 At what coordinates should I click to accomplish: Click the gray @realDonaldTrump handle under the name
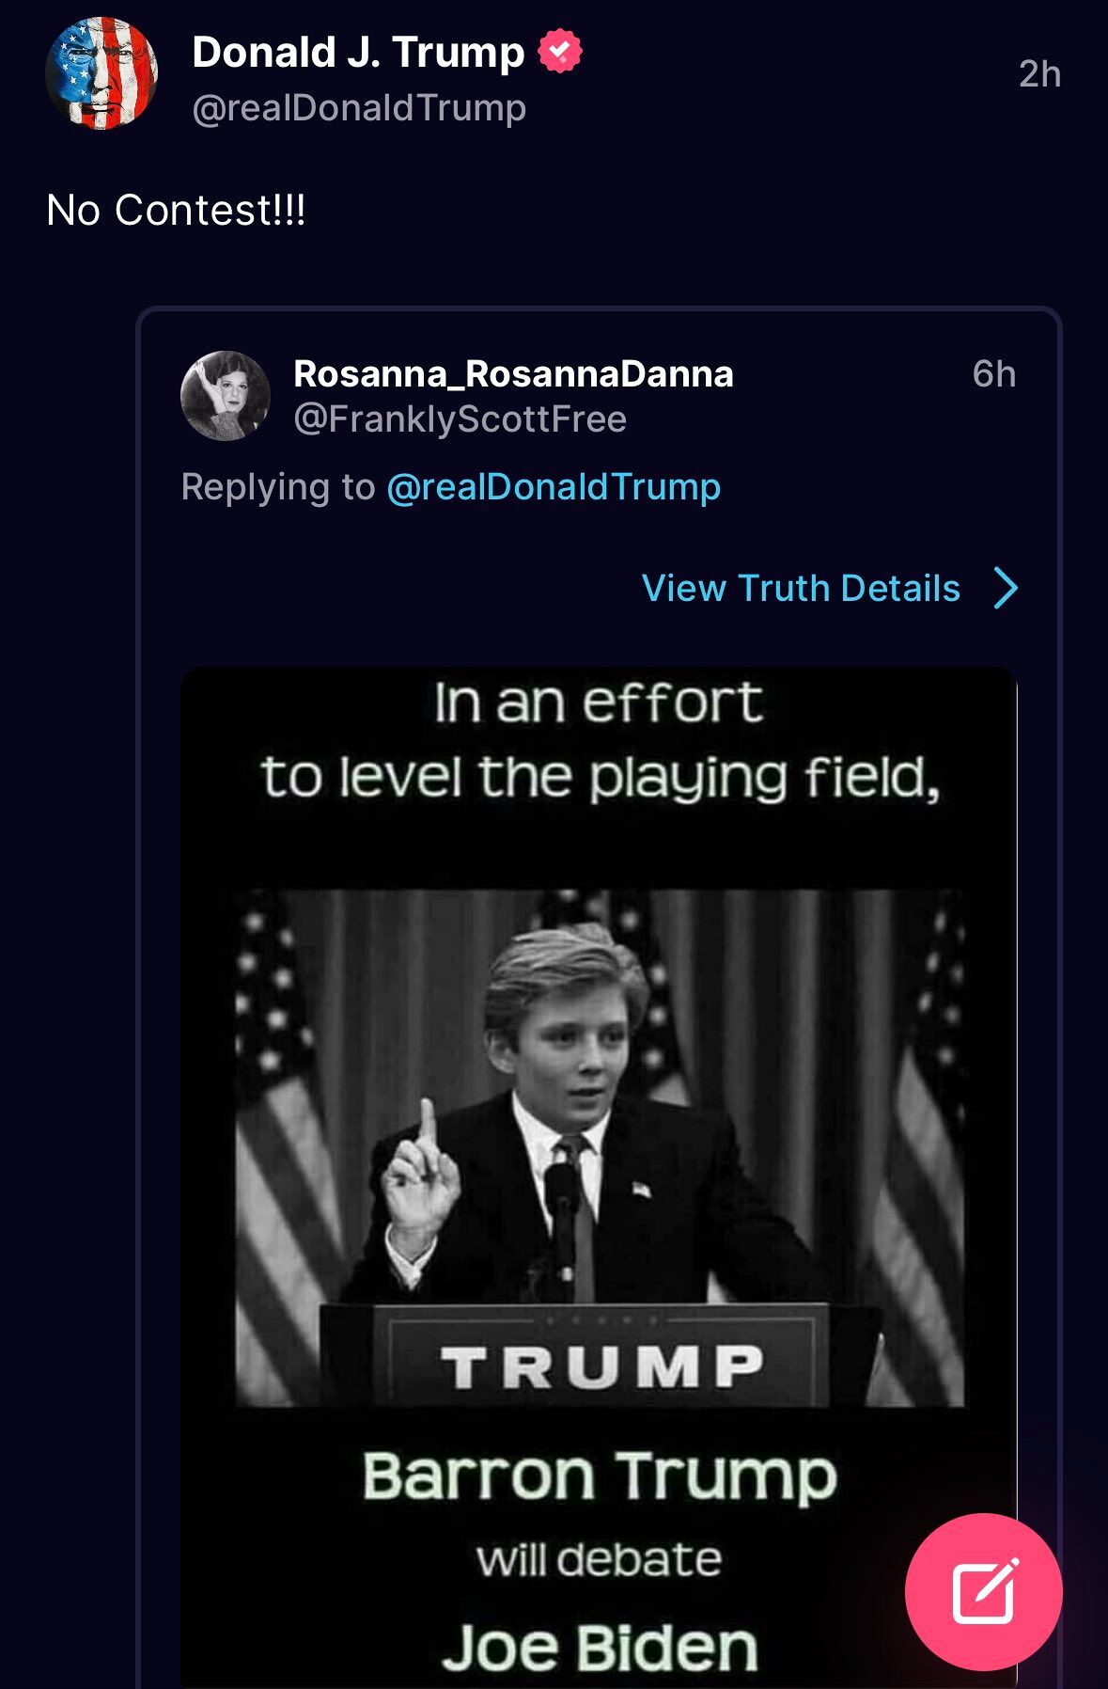[359, 108]
